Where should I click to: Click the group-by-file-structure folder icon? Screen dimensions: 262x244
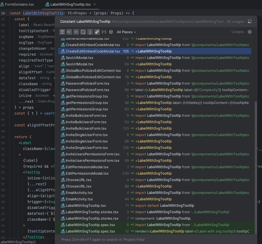[83, 32]
